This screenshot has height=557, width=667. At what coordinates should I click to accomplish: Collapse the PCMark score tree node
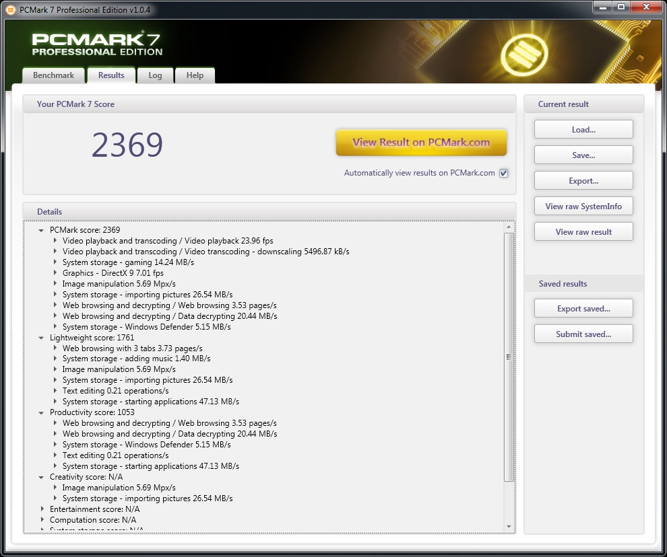pos(41,230)
